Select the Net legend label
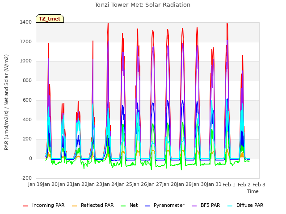This screenshot has width=286, height=214. (134, 205)
